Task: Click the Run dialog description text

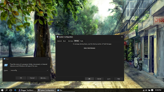Action: click(29, 65)
